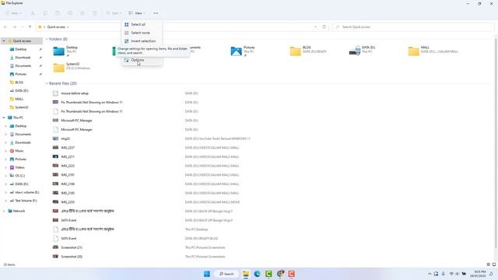Select MALL in the sidebar
The image size is (498, 280).
coord(19,99)
